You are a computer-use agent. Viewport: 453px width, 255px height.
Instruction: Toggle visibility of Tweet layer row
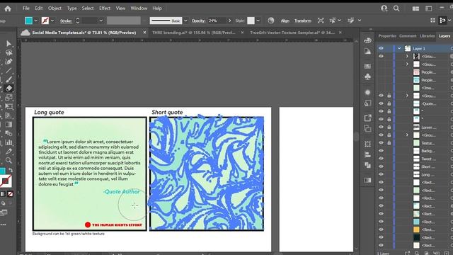(381, 159)
